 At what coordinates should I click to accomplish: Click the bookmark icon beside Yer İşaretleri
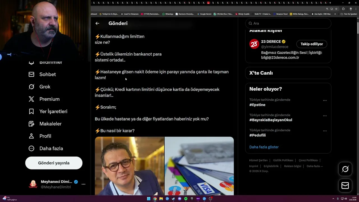point(31,111)
